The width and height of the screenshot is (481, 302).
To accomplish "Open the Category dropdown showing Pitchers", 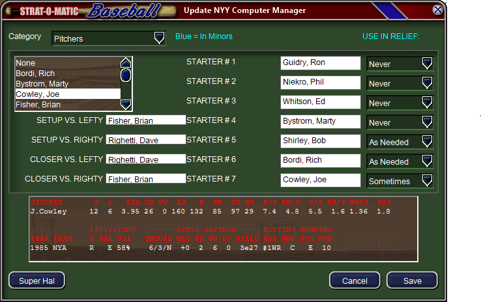I will tap(109, 38).
